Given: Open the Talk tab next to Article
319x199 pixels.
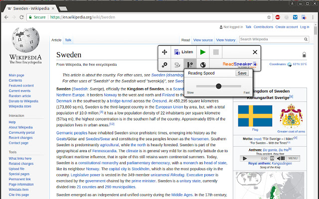Looking at the screenshot, I should click(x=68, y=40).
